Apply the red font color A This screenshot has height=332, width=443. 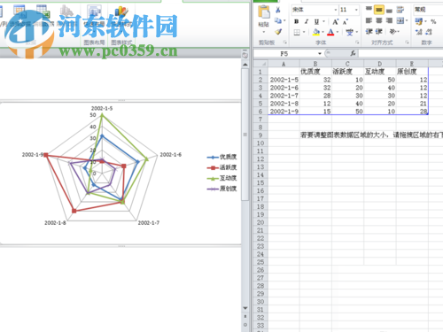tap(330, 32)
